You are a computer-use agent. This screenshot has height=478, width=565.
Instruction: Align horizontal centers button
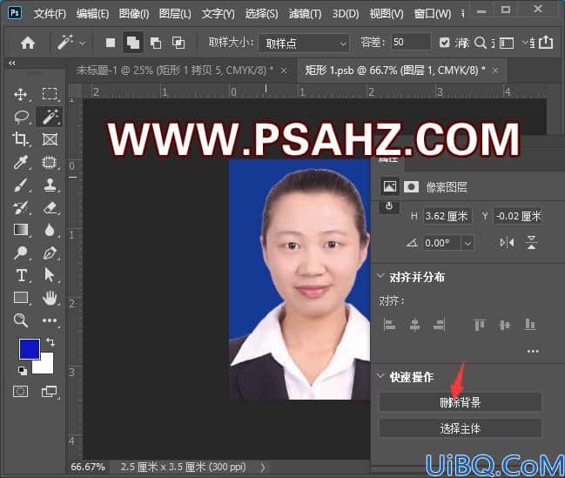(x=414, y=325)
